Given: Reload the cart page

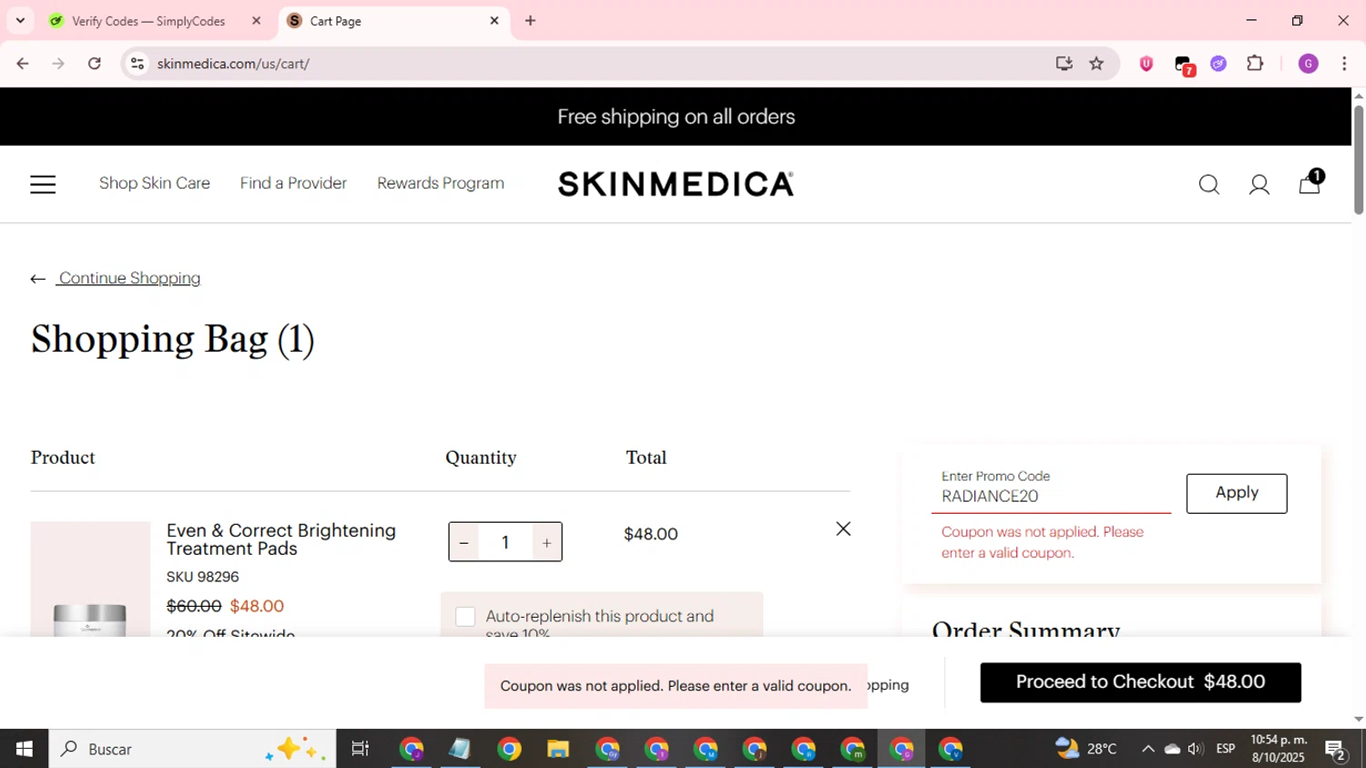Looking at the screenshot, I should pyautogui.click(x=95, y=64).
